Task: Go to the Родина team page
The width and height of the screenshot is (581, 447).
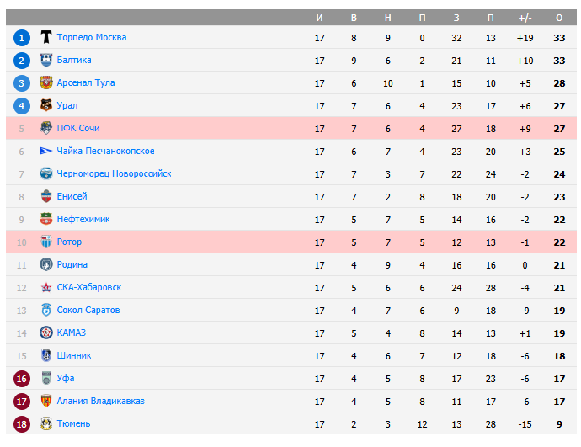Action: pyautogui.click(x=72, y=264)
